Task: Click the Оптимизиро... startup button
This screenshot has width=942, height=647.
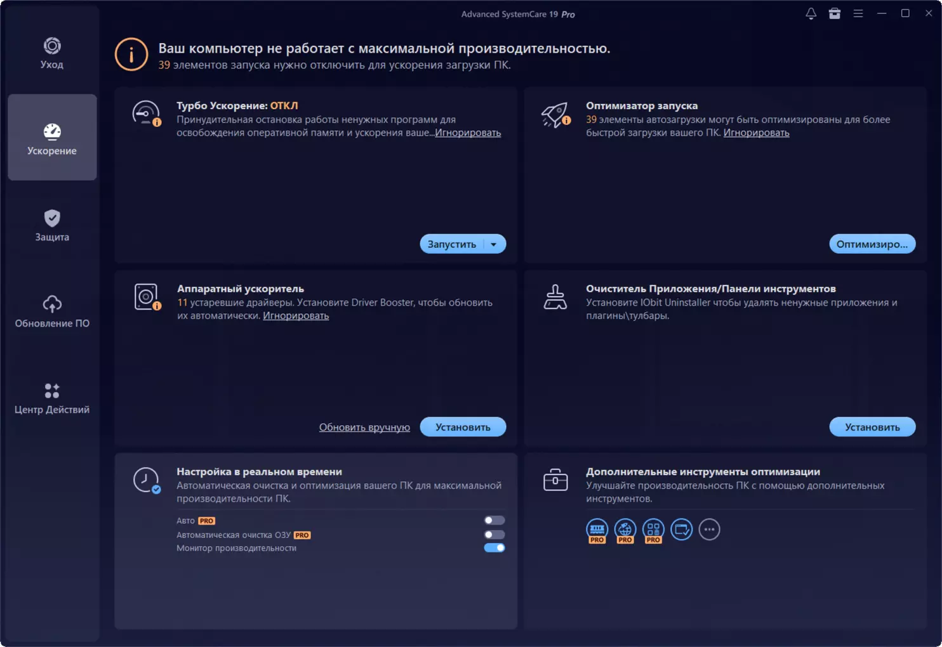Action: 872,244
